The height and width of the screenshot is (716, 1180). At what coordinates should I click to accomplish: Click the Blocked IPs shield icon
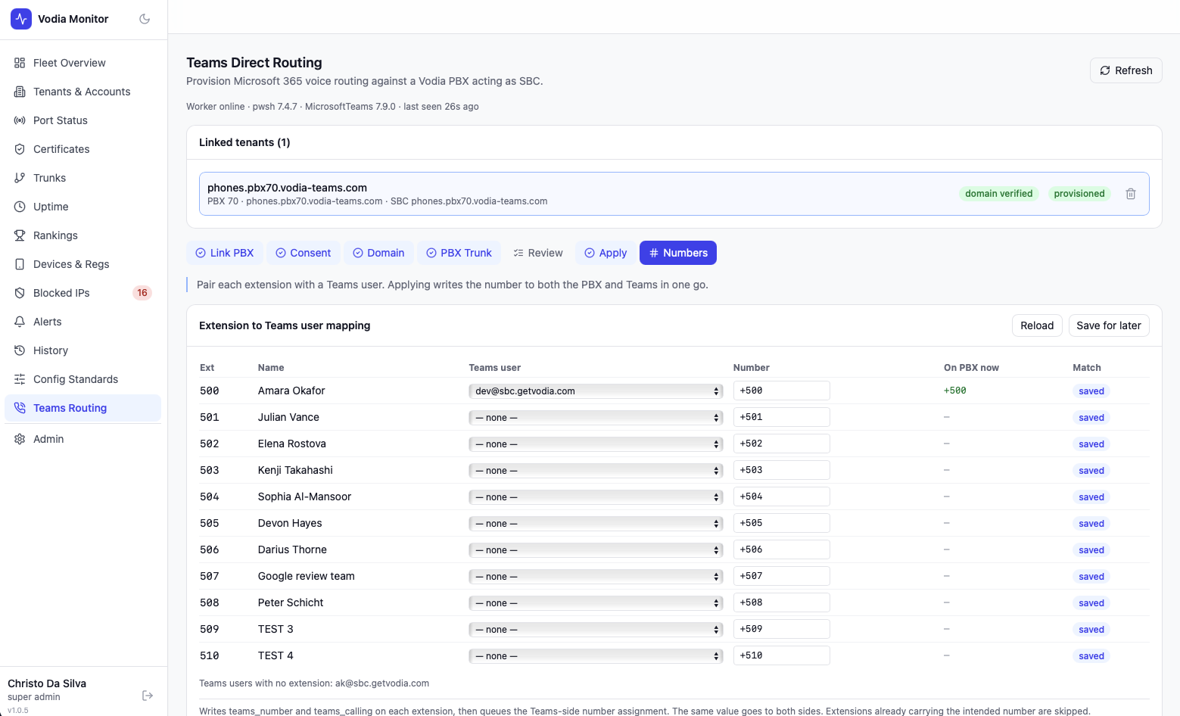[20, 293]
